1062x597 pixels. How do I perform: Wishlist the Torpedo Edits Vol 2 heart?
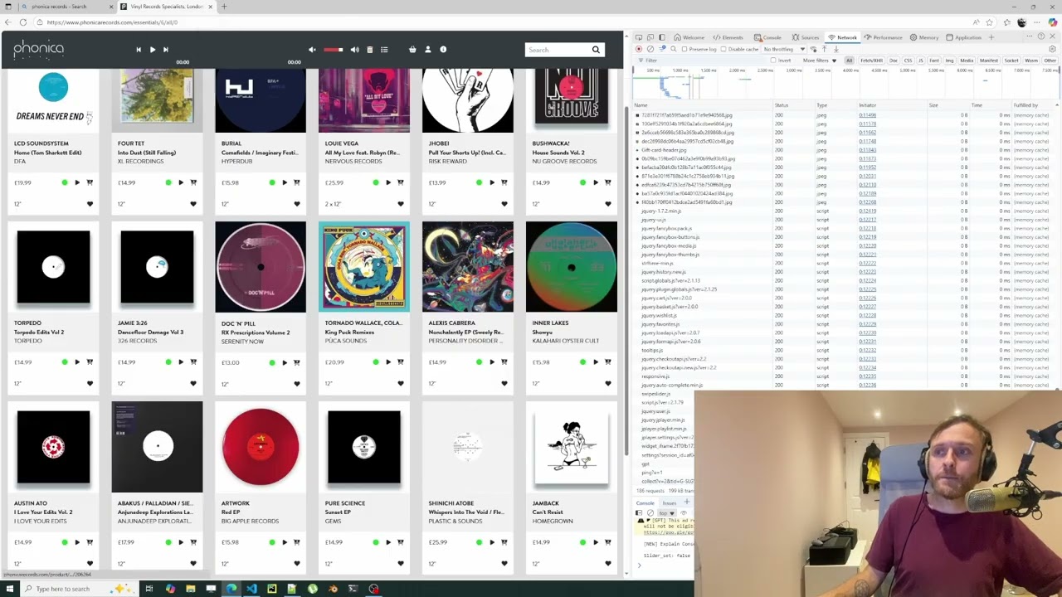90,384
